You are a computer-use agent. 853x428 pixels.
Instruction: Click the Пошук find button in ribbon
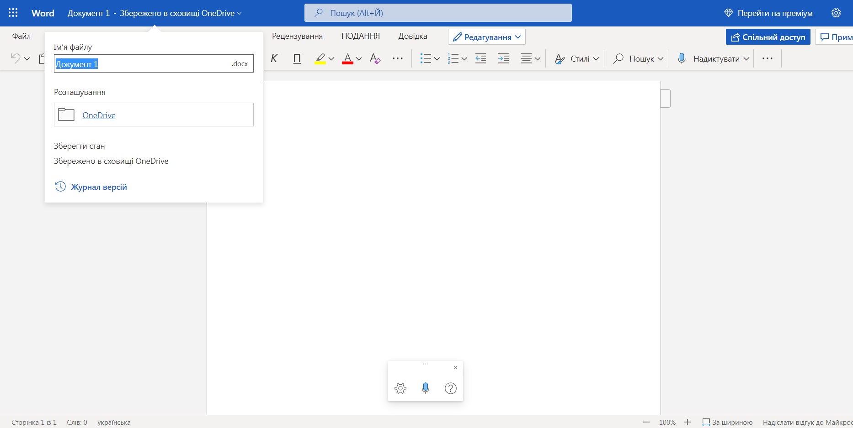click(634, 58)
